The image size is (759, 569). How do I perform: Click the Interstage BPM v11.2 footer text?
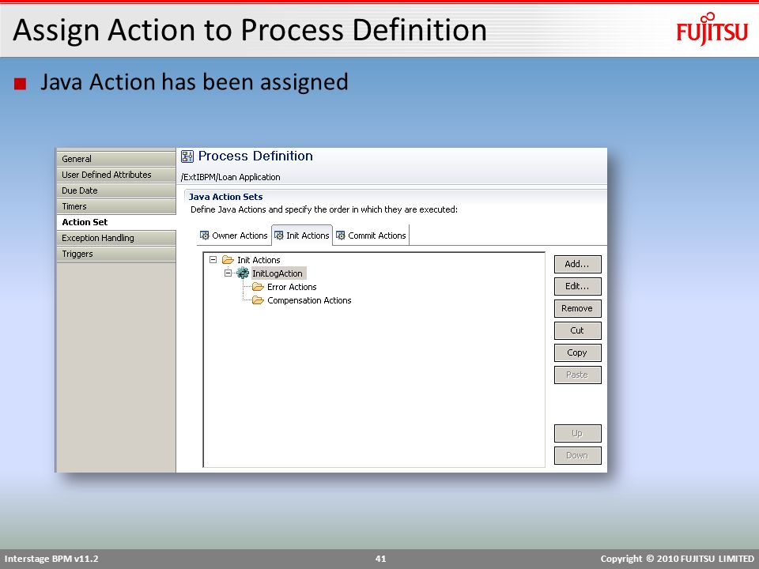pyautogui.click(x=51, y=559)
